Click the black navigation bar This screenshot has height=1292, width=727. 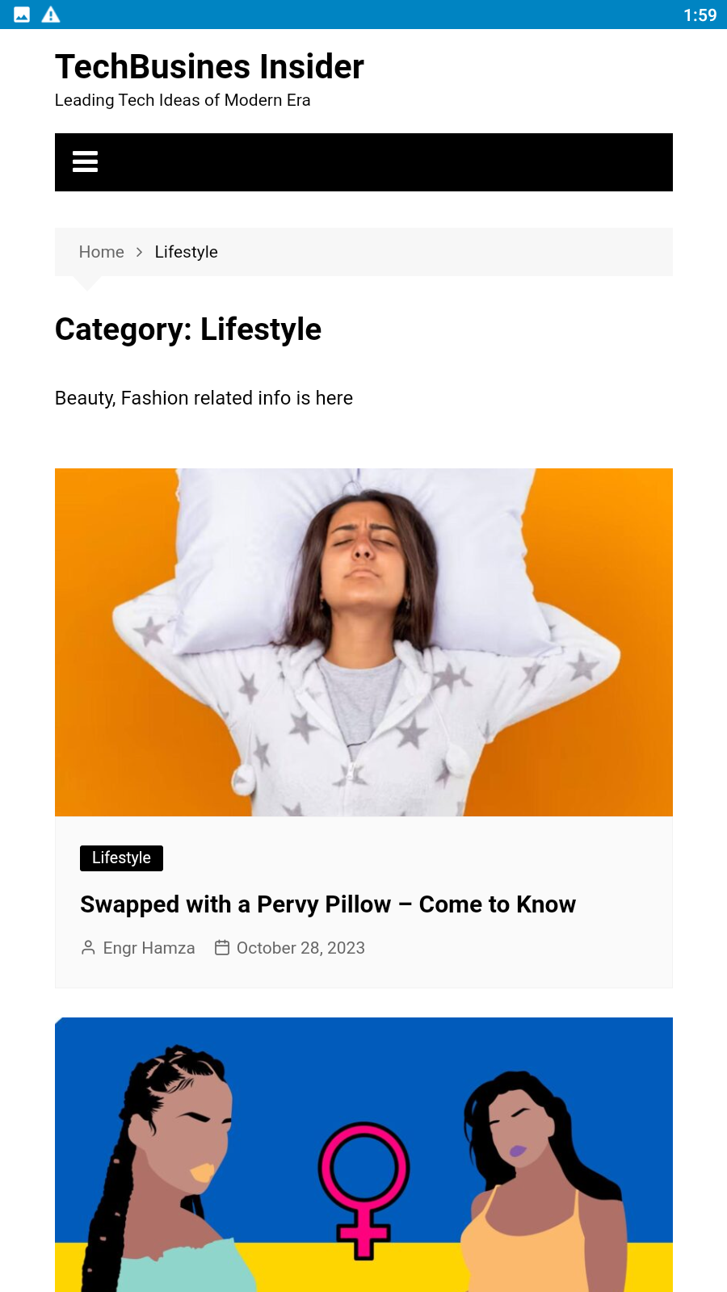(404, 162)
